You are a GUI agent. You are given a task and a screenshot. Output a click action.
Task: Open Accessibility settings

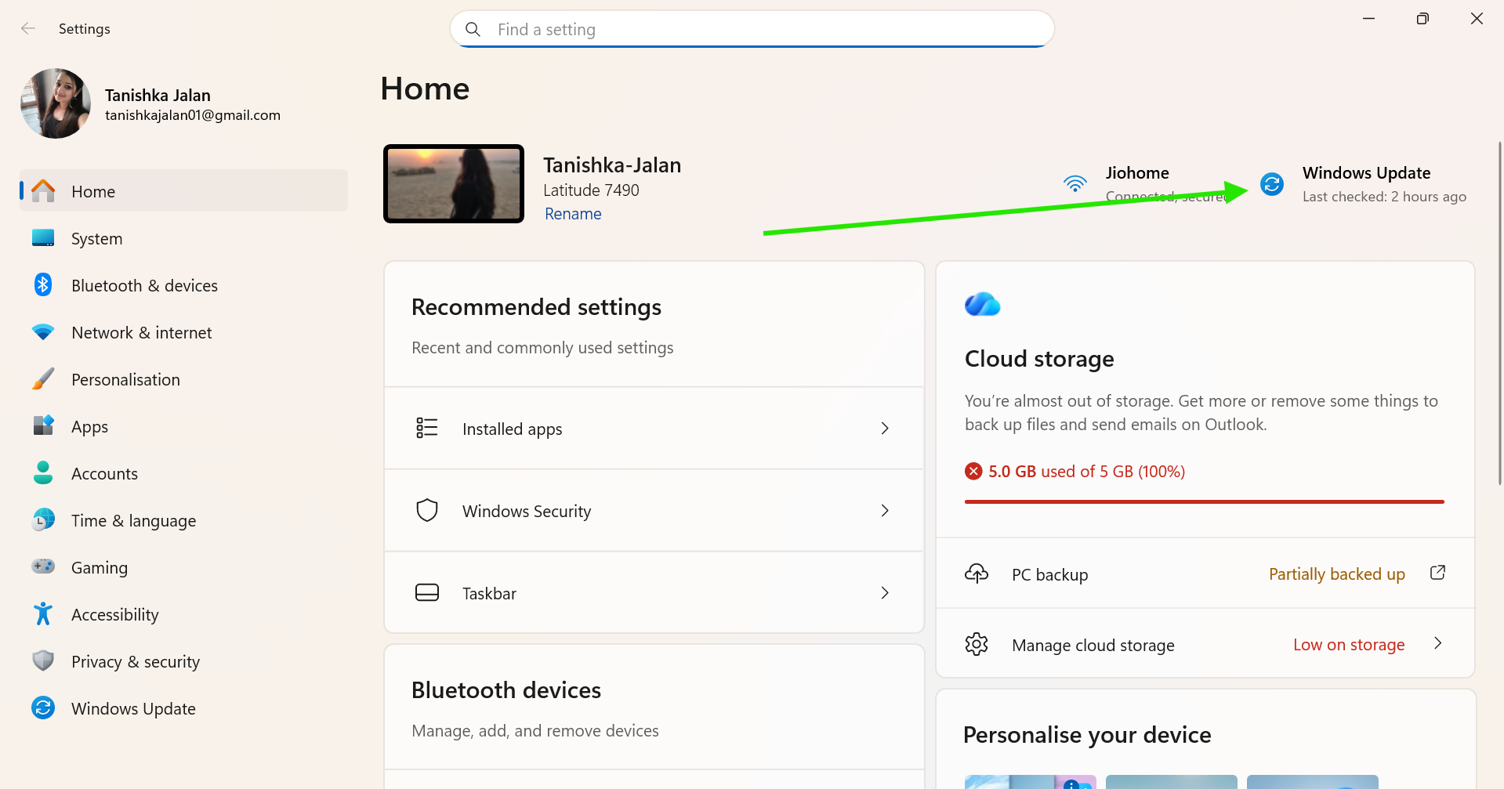point(184,614)
